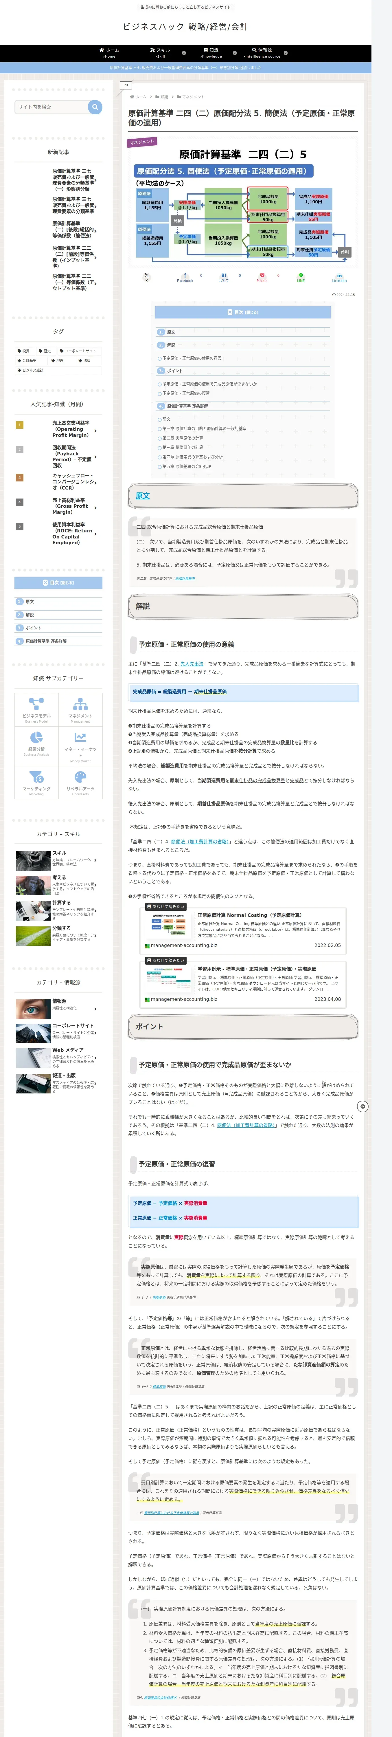This screenshot has height=1737, width=392.
Task: Jump to 原文 in main table of contents
Action: click(x=171, y=332)
